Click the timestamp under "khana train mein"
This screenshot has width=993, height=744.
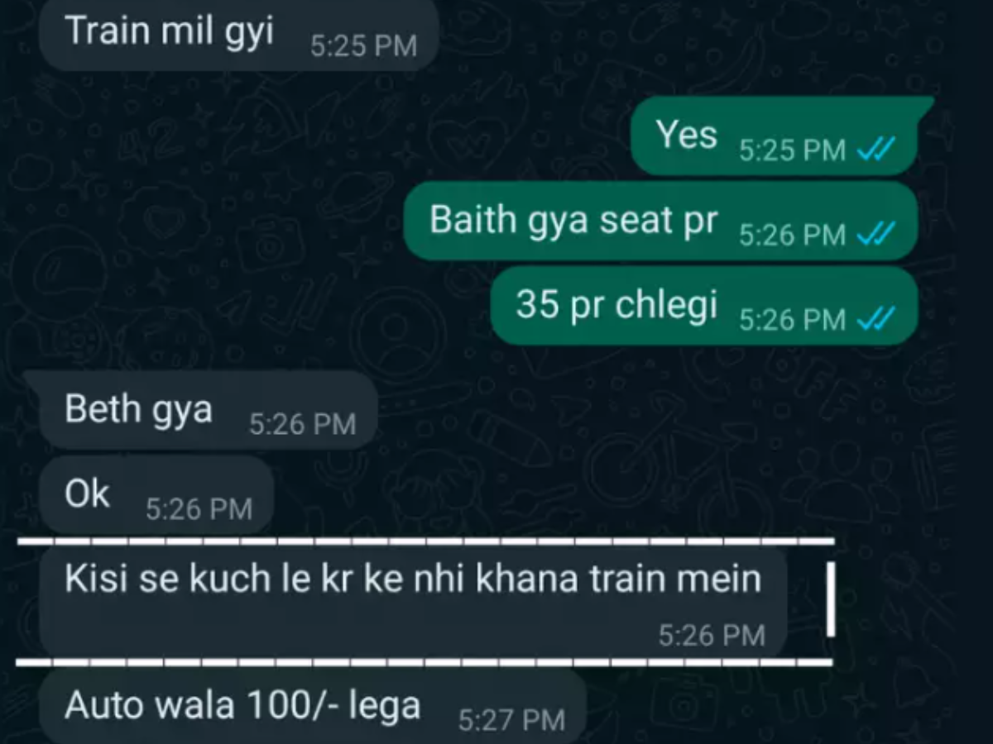[x=712, y=635]
